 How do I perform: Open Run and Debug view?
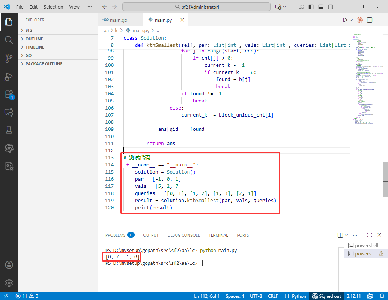9,76
